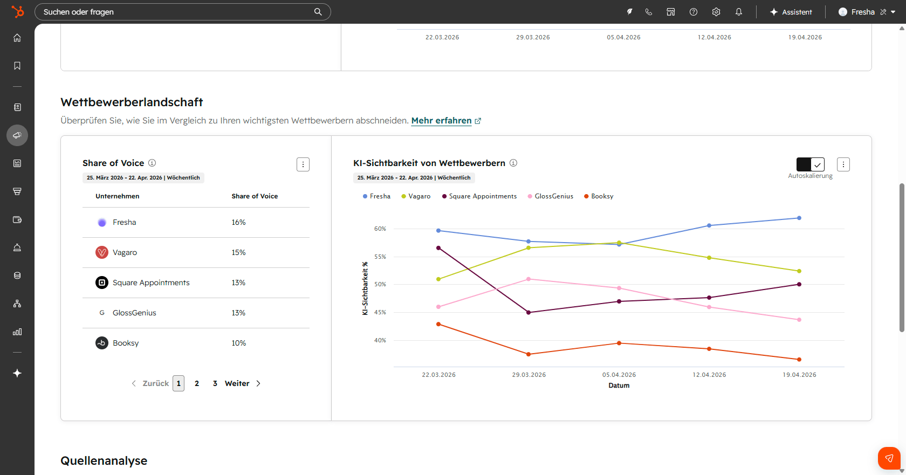Click the Square Appointments logo icon
Image resolution: width=906 pixels, height=475 pixels.
[x=102, y=283]
